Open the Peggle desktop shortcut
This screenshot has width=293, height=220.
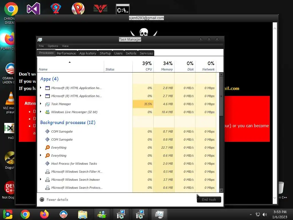[x=78, y=8]
